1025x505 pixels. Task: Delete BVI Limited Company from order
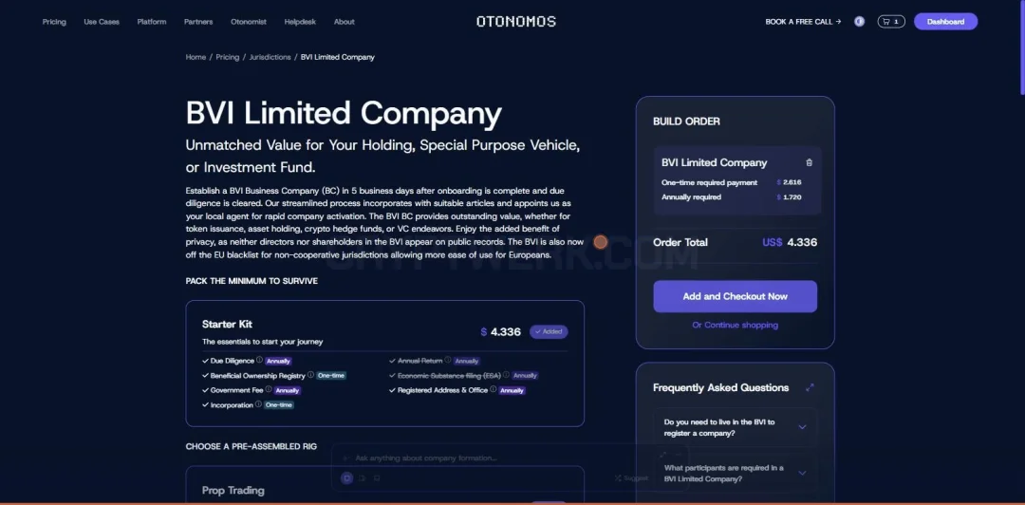click(810, 163)
